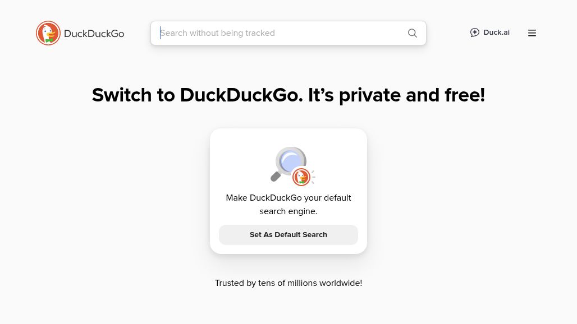Focus the 'Search without being tracked' box

275,33
